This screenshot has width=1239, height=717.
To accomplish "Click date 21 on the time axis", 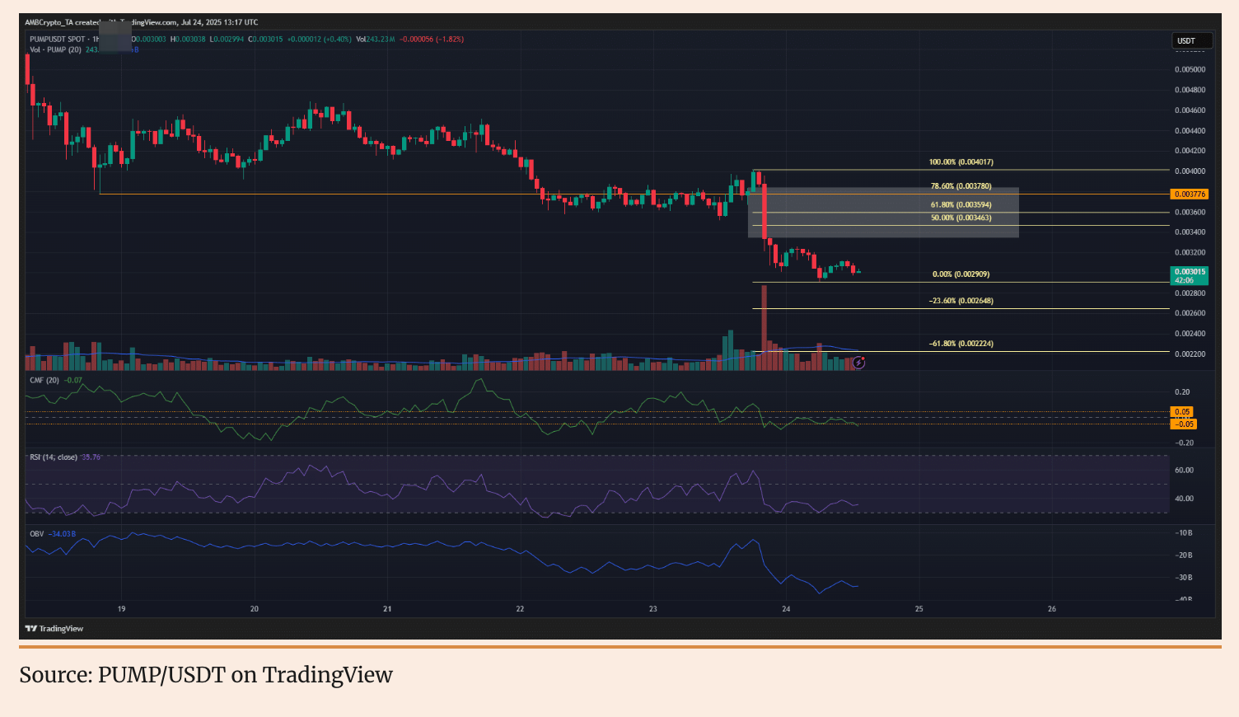I will [387, 609].
